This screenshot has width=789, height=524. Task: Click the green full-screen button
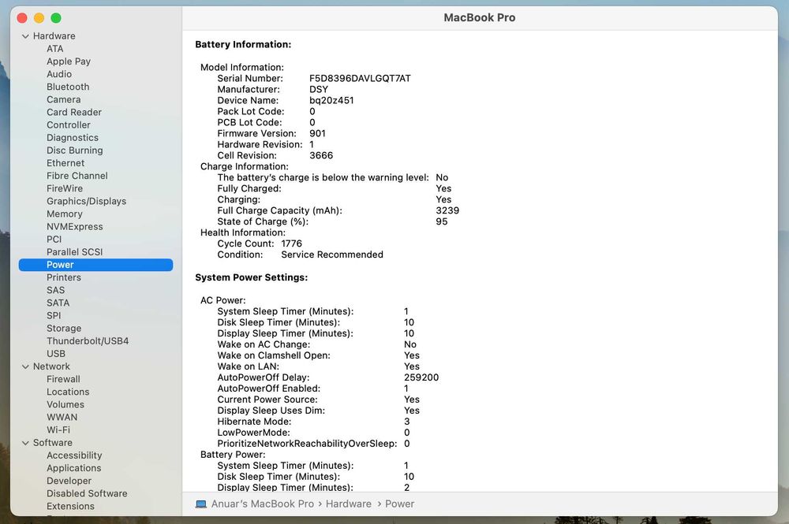(56, 18)
